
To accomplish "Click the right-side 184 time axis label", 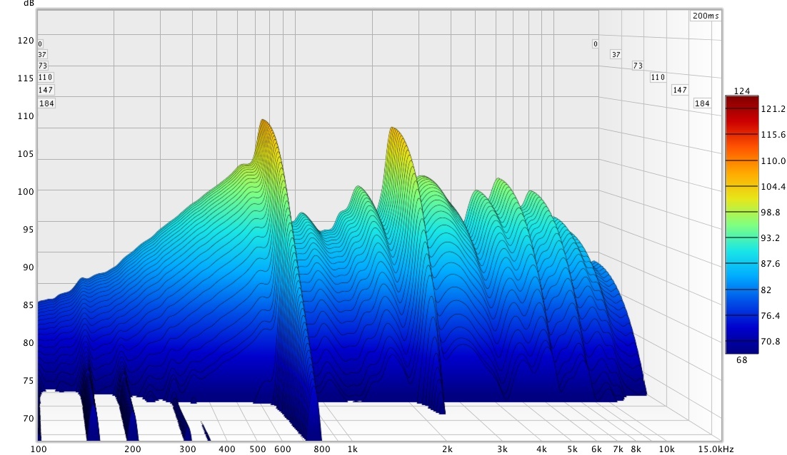I will [702, 103].
